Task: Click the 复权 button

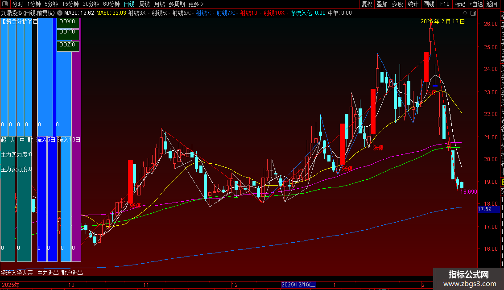Action: [367, 4]
